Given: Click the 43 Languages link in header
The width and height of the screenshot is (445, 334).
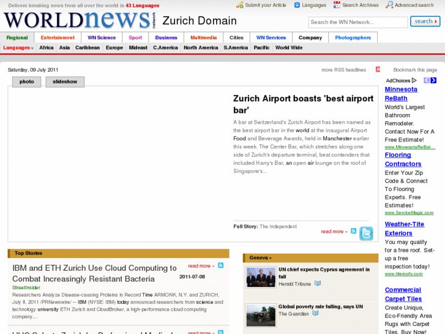Looking at the screenshot, I should (142, 6).
